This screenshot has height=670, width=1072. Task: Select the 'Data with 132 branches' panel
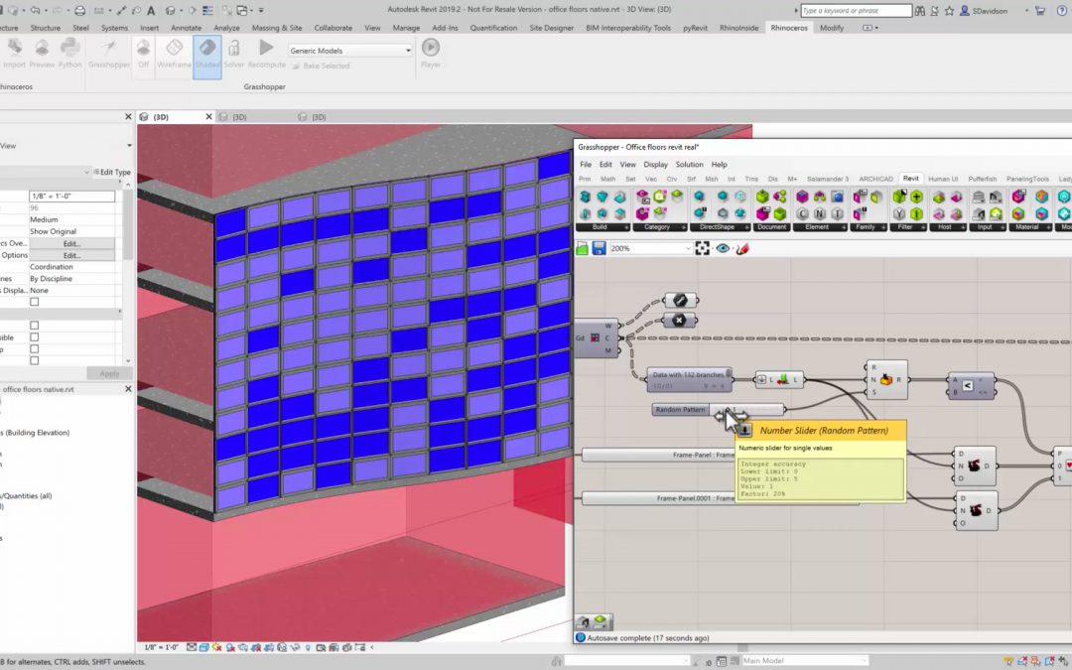pyautogui.click(x=689, y=379)
